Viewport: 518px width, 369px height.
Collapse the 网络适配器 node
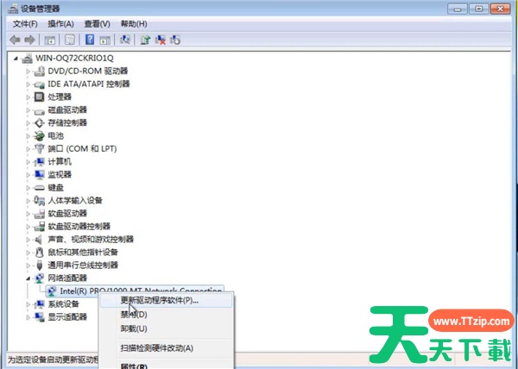pos(28,278)
